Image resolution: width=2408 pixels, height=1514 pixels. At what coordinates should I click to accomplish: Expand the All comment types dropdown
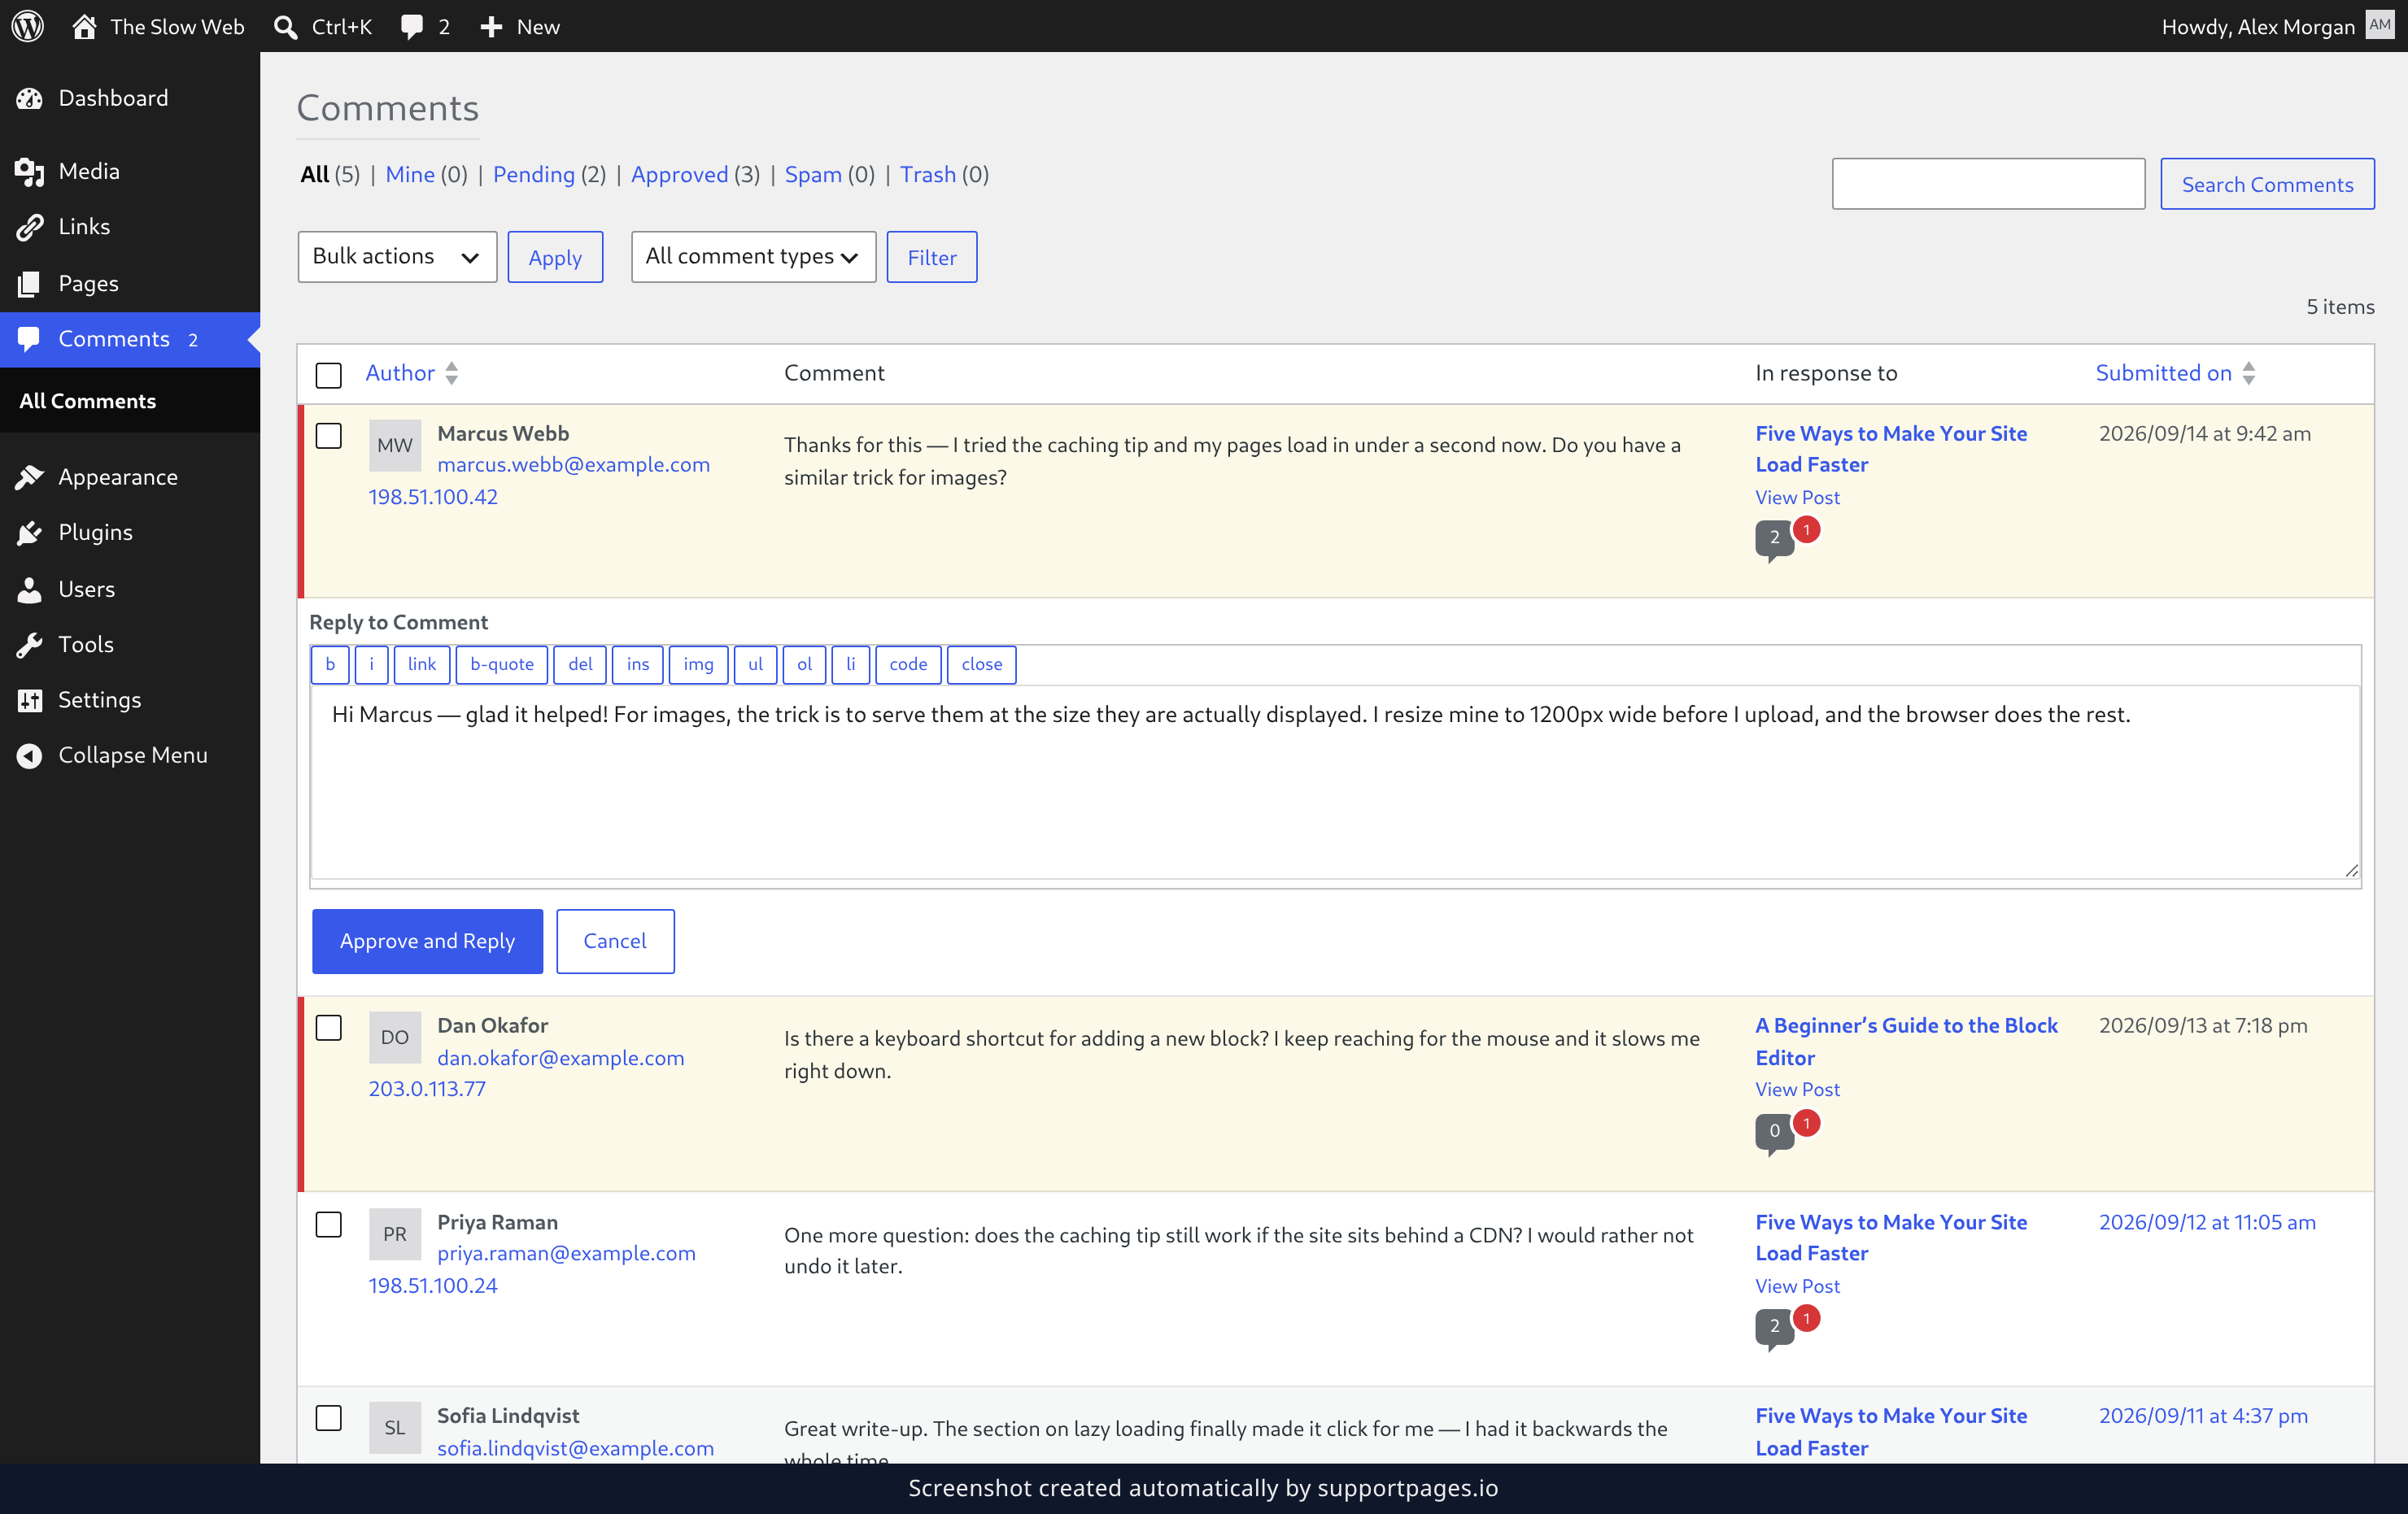pyautogui.click(x=753, y=257)
